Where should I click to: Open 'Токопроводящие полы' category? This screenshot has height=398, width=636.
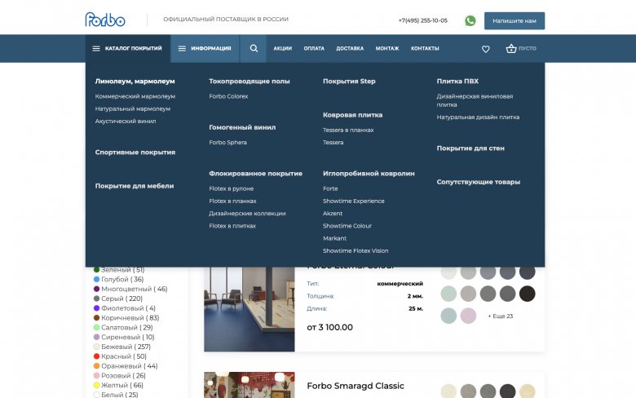(x=250, y=81)
